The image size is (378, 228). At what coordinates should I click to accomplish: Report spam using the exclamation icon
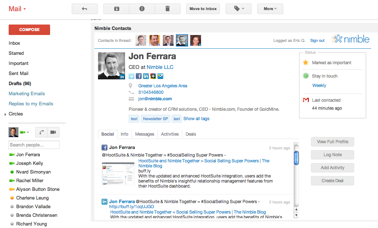click(142, 9)
